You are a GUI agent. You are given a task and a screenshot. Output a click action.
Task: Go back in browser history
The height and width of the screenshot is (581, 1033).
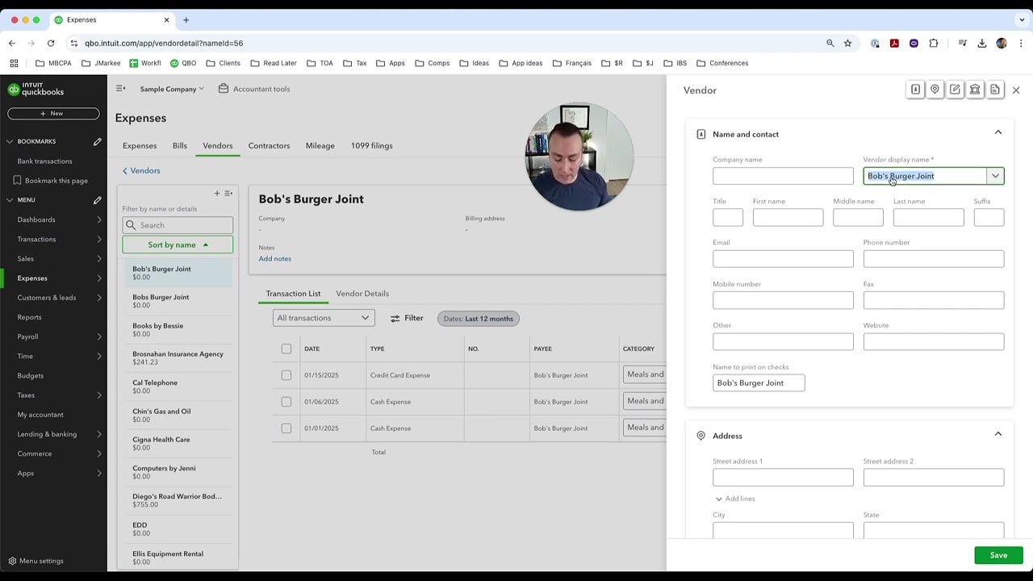(x=12, y=43)
